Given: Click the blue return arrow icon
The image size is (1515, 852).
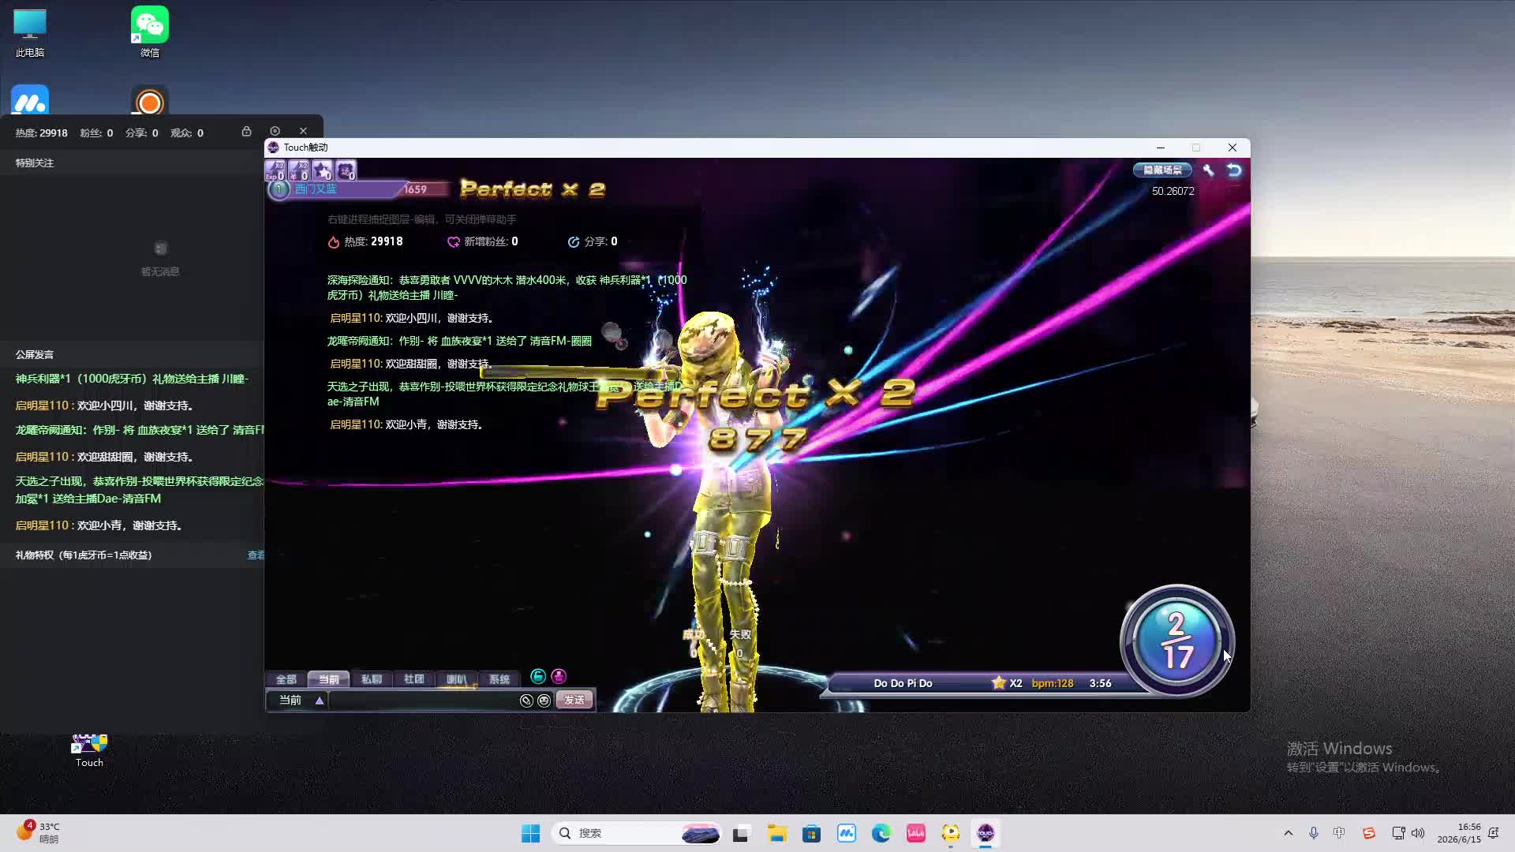Looking at the screenshot, I should 1234,170.
